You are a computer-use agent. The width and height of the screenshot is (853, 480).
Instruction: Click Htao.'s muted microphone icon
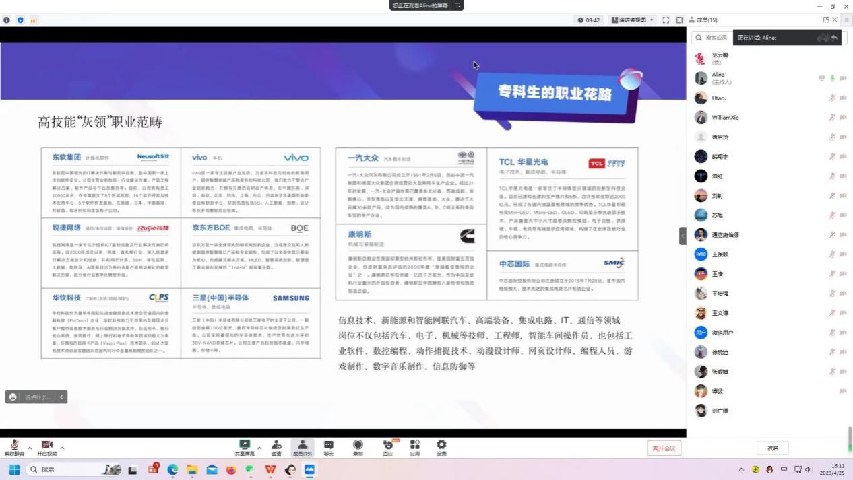coord(833,98)
